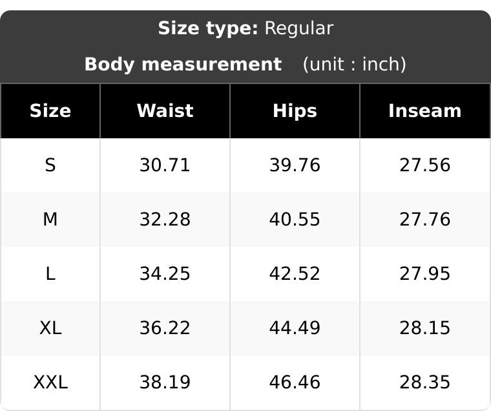Click the Waist column header
Viewport: 491px width, 411px height.
tap(165, 111)
